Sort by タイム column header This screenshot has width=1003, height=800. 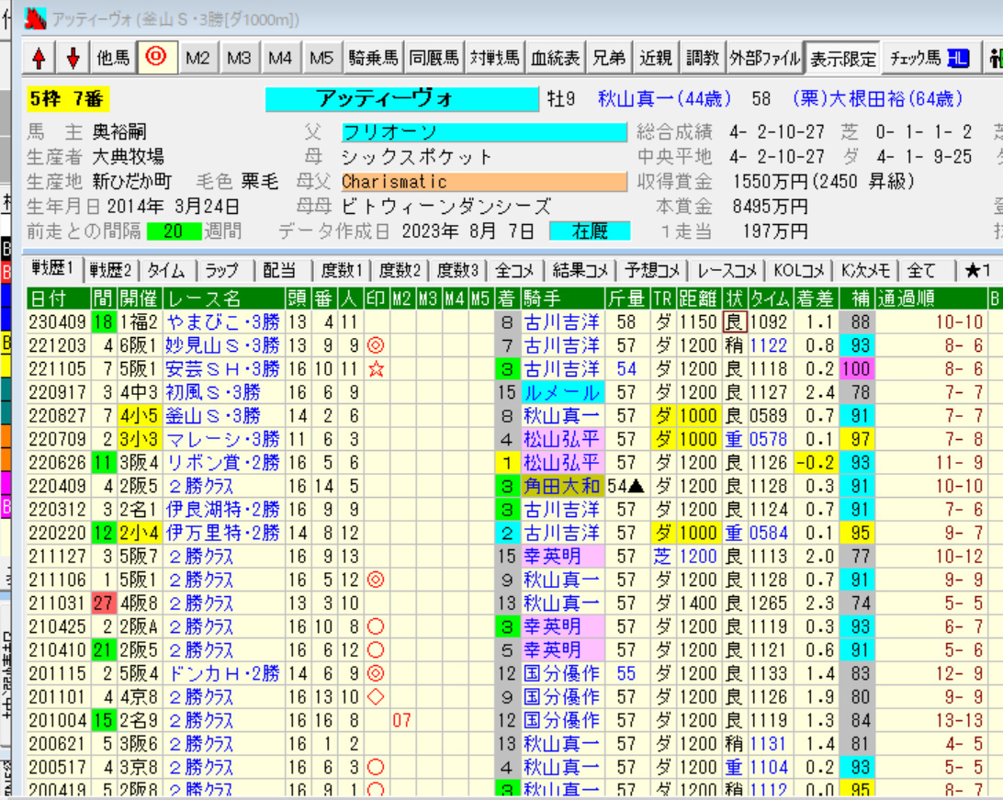pyautogui.click(x=770, y=298)
